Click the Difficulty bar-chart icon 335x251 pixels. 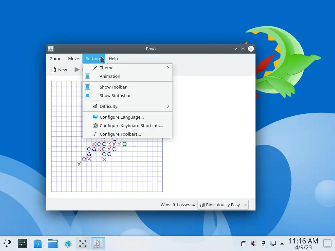[x=95, y=106]
